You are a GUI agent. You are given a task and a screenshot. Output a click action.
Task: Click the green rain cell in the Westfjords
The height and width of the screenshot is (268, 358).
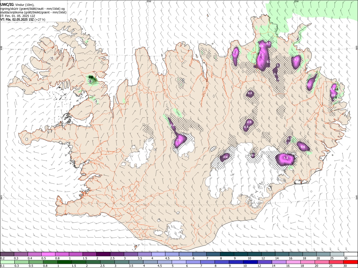[x=92, y=80]
